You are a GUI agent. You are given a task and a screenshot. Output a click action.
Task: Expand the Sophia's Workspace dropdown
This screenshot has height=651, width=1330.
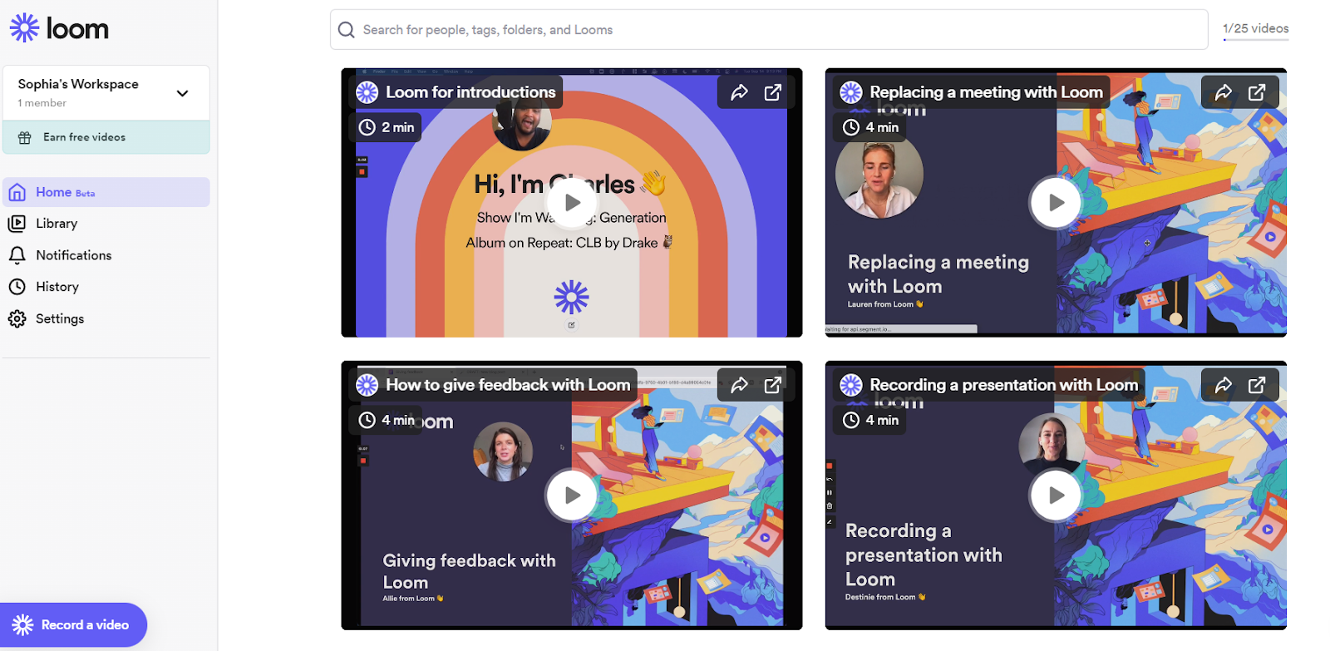point(182,93)
